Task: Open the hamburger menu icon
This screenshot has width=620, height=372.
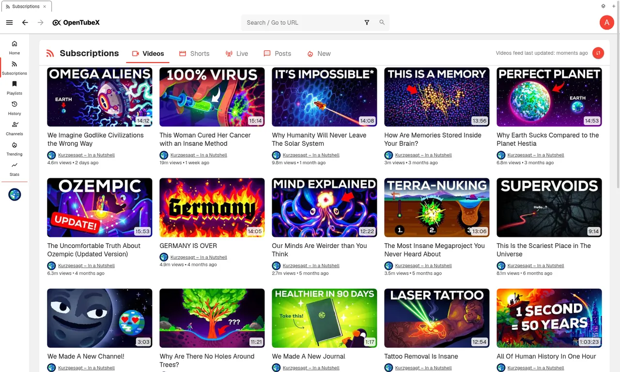Action: click(x=9, y=23)
